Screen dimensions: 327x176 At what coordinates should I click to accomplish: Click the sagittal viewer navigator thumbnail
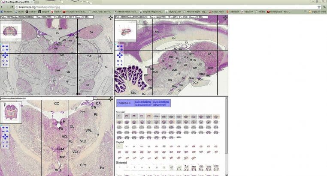126,31
